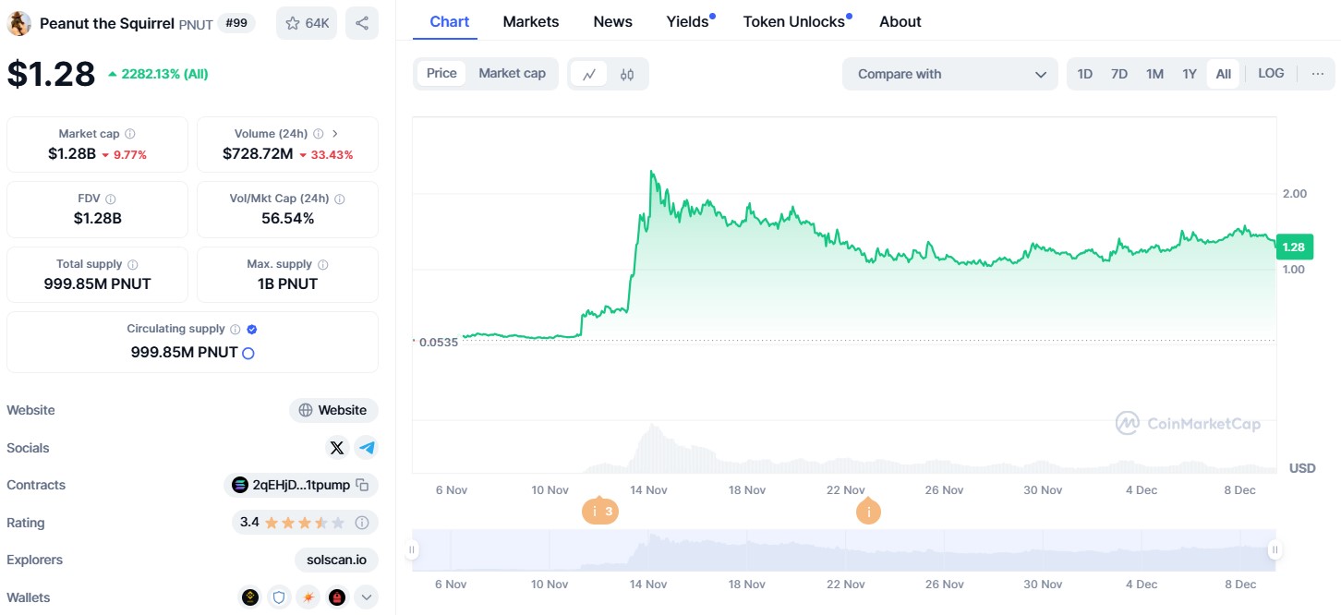This screenshot has width=1341, height=615.
Task: Expand the wallets list chevron
Action: (367, 597)
